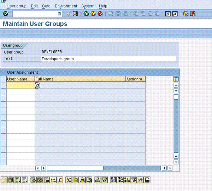Click the Text field containing Developer's group
Viewport: 212px width, 191px height.
coord(108,59)
